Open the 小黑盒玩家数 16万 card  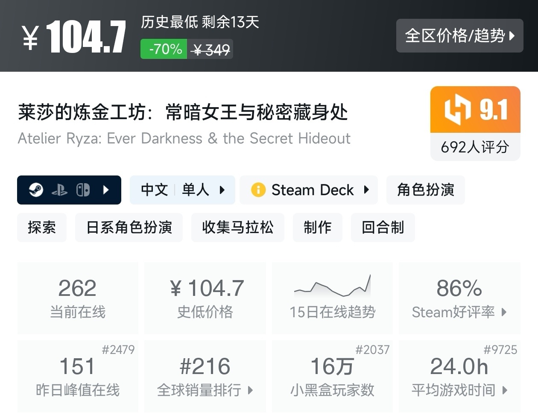tap(332, 377)
